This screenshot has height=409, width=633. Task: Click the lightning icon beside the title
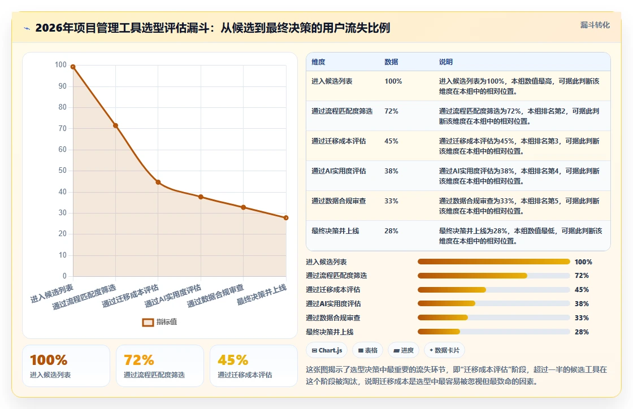point(27,28)
